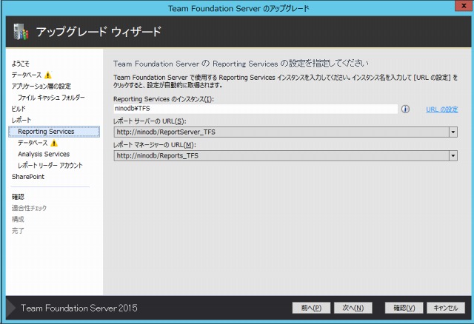
Task: Select Analysis Services navigation item
Action: (44, 155)
